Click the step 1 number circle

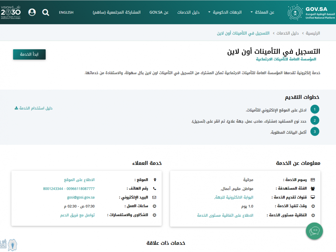click(315, 109)
